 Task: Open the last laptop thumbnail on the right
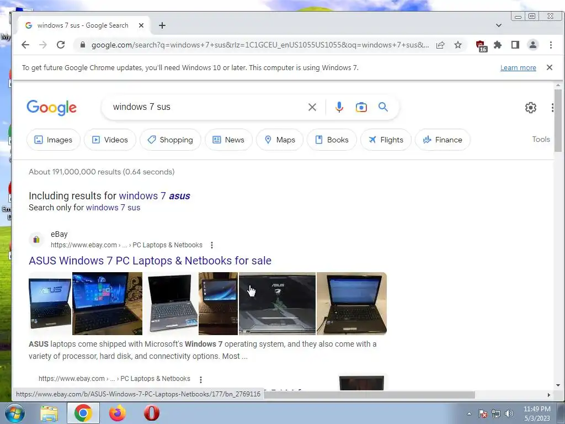coord(351,304)
